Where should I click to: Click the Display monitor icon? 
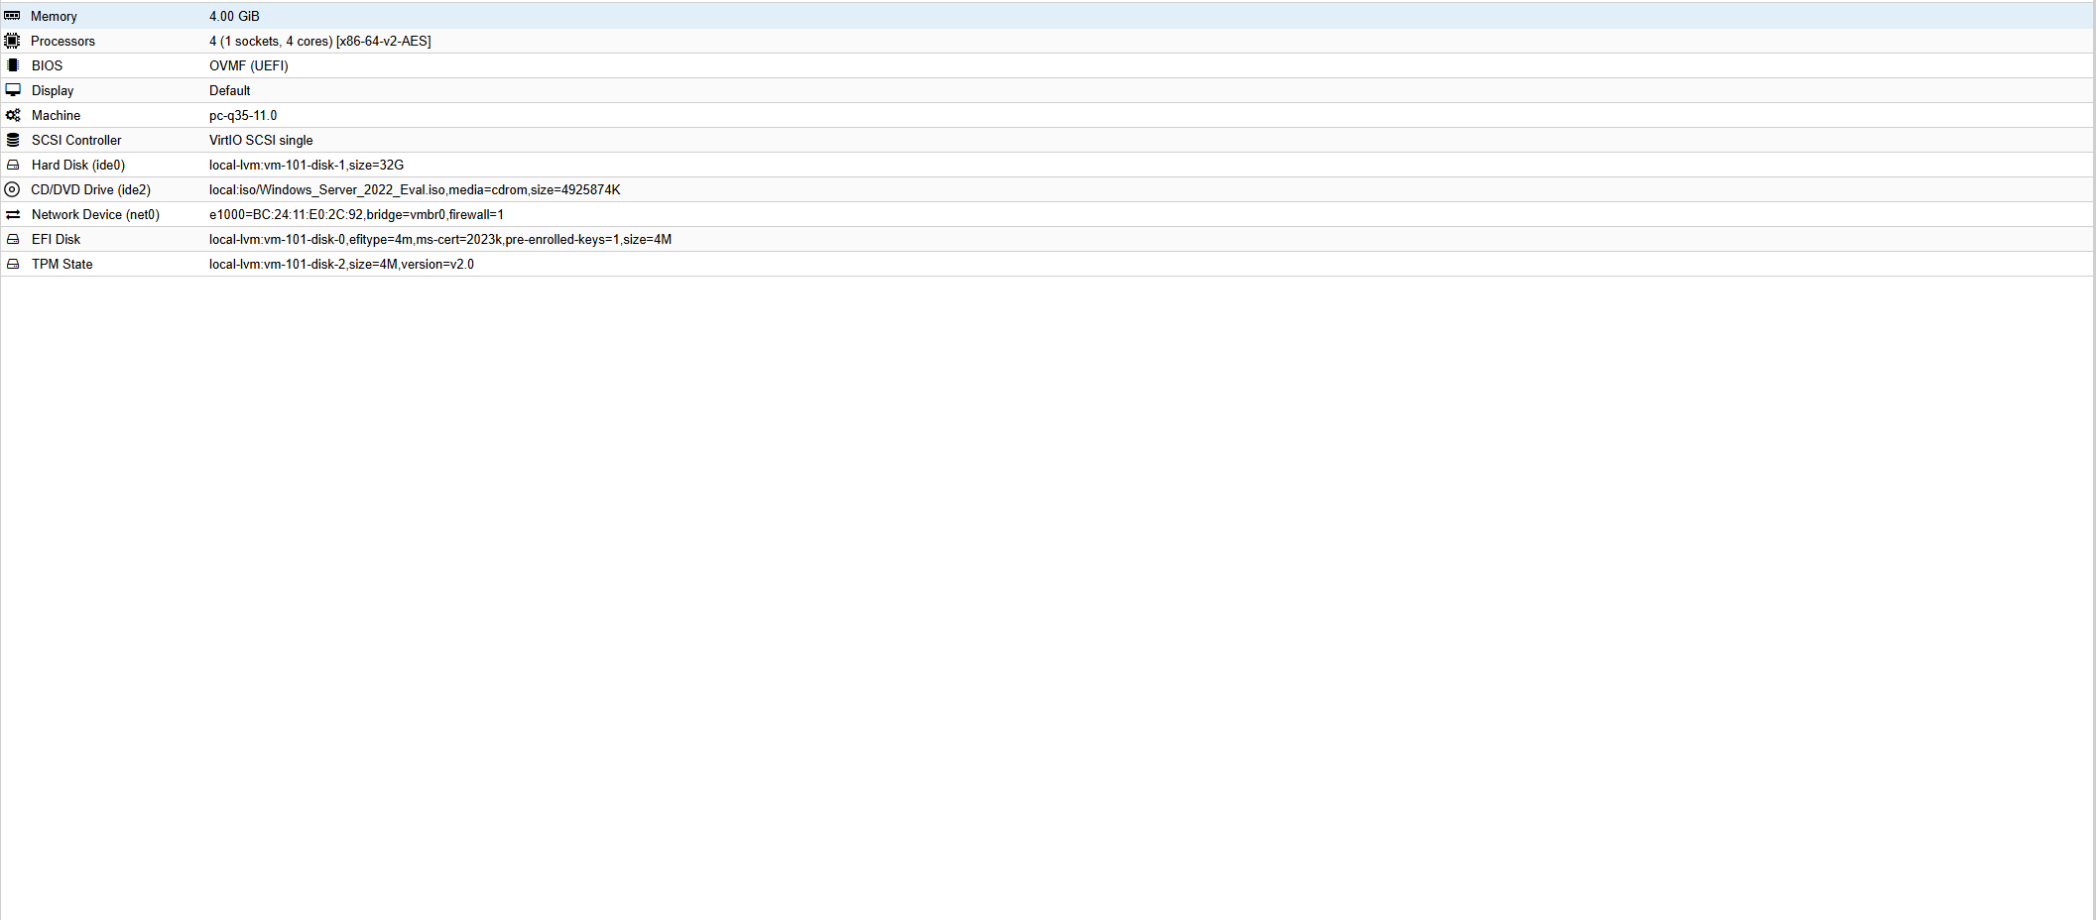tap(13, 90)
